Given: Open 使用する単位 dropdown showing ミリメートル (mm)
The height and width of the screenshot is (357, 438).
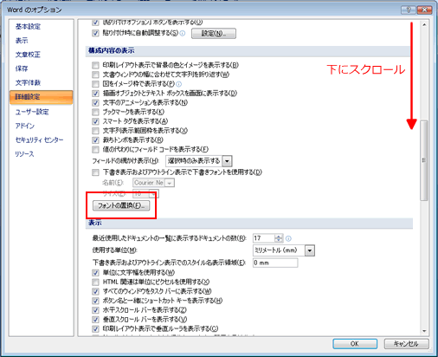Looking at the screenshot, I should click(310, 250).
